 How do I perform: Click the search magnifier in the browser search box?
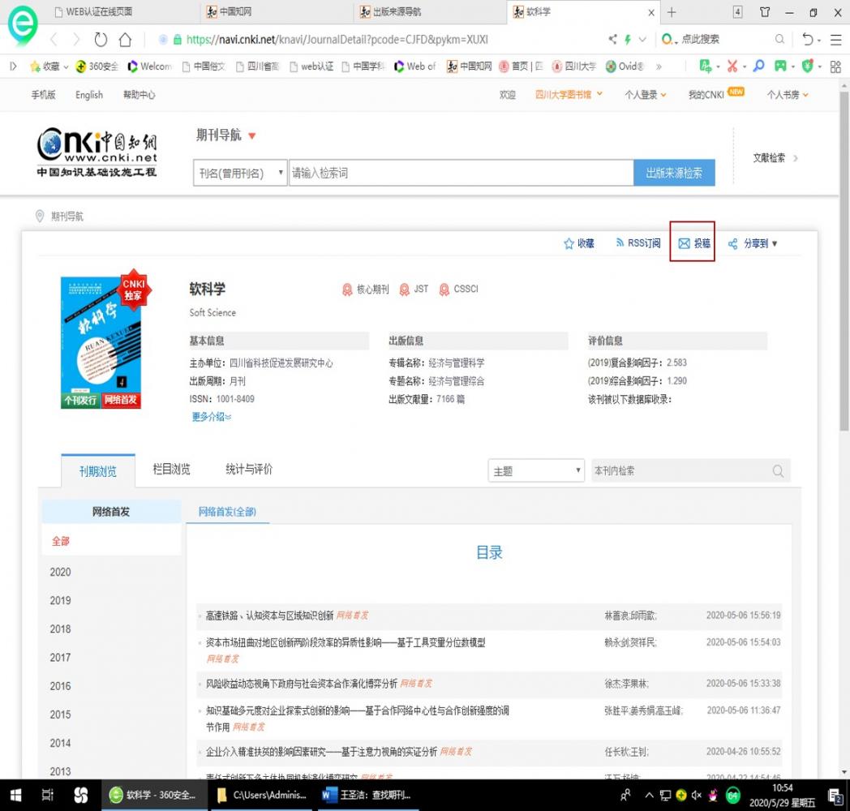779,39
